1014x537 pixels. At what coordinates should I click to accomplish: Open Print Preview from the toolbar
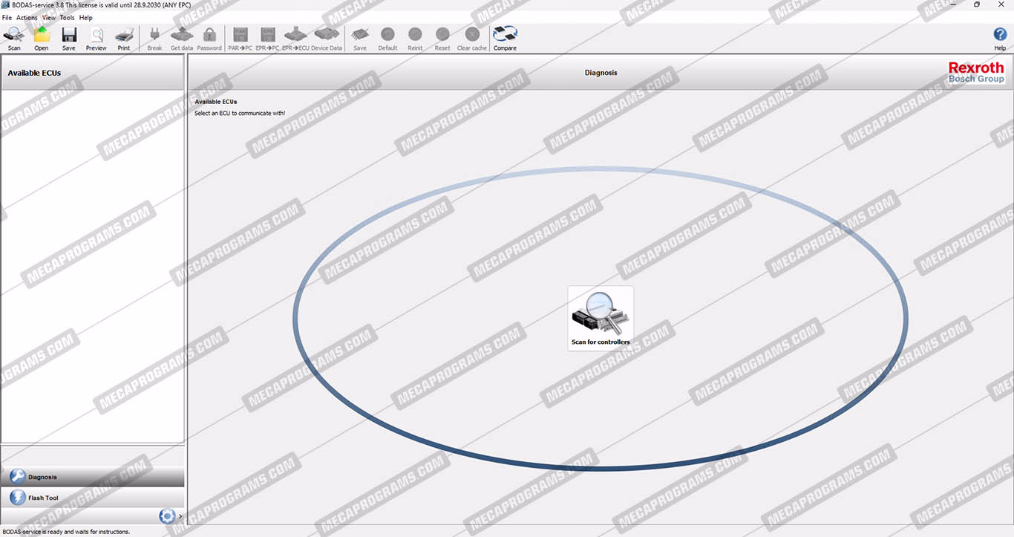click(x=97, y=38)
